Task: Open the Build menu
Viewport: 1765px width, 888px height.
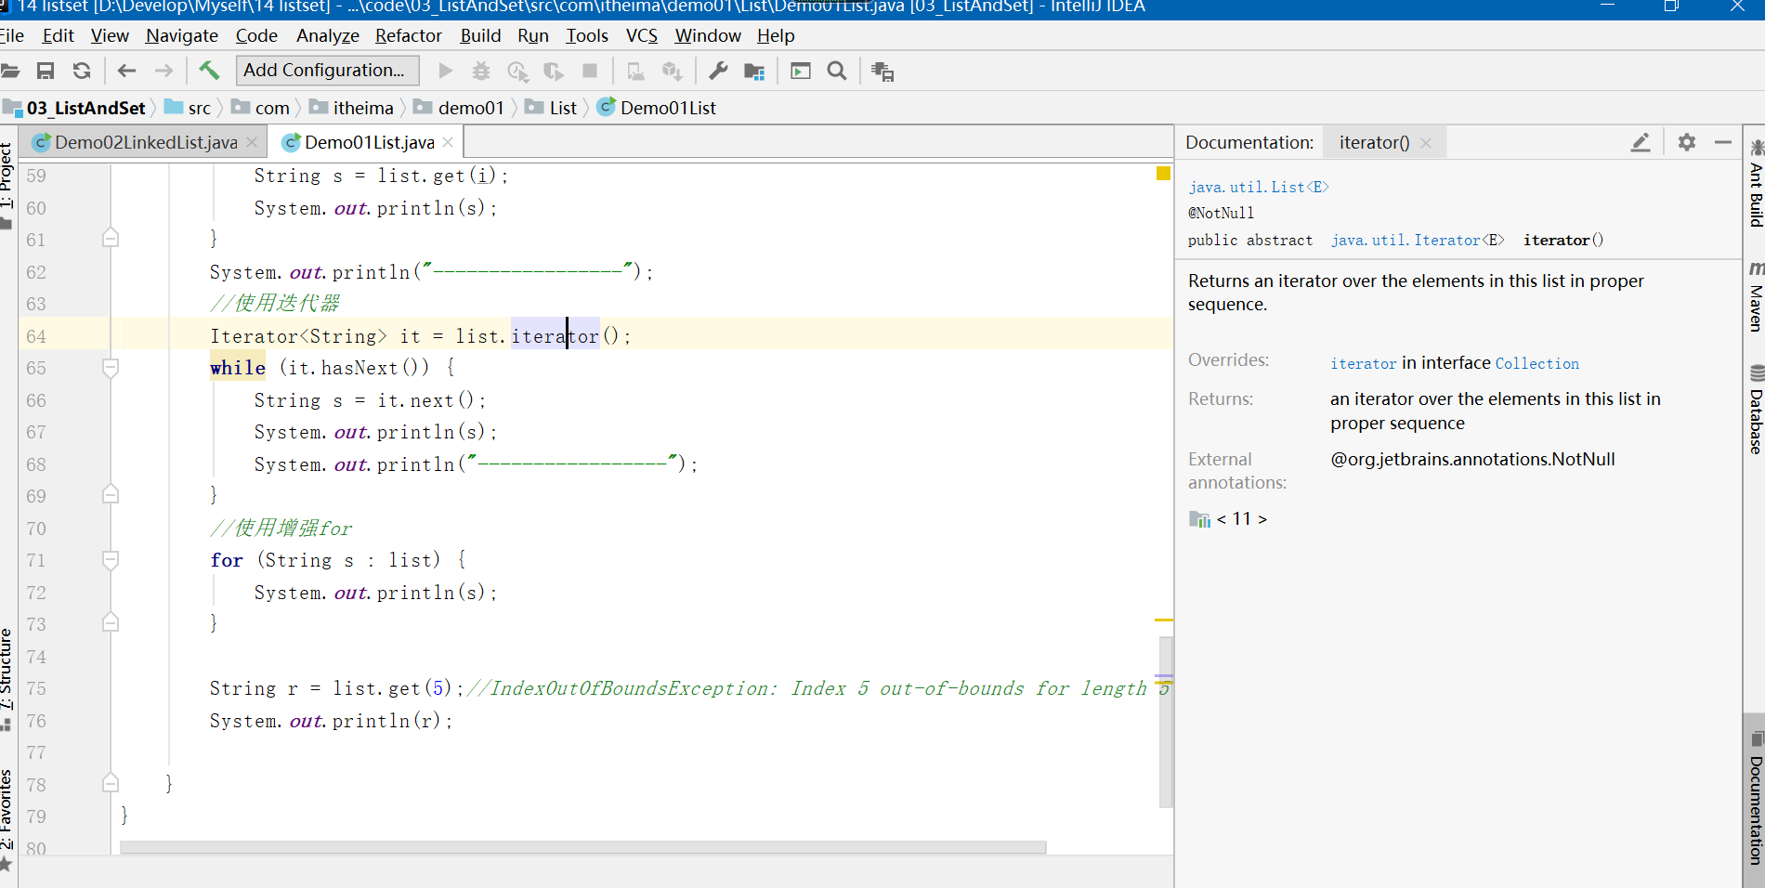Action: (480, 35)
